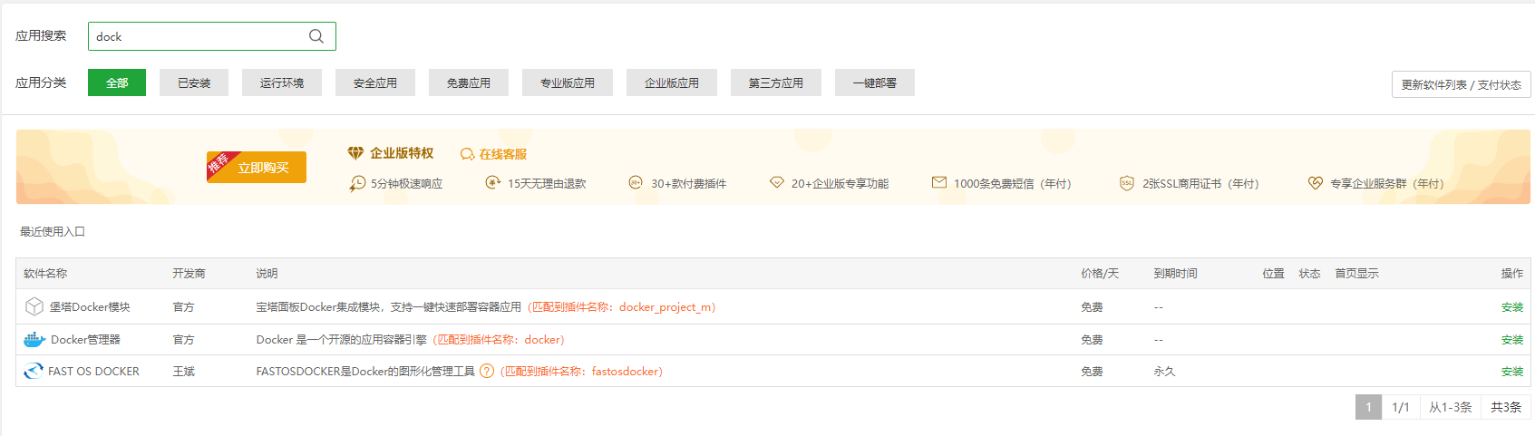Install the Docker管理器 plugin
Screen dimensions: 1535x436
(1512, 340)
